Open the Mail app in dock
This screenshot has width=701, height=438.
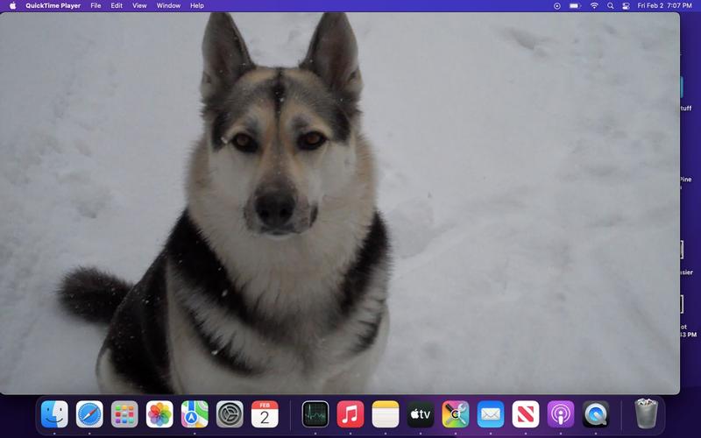point(491,413)
